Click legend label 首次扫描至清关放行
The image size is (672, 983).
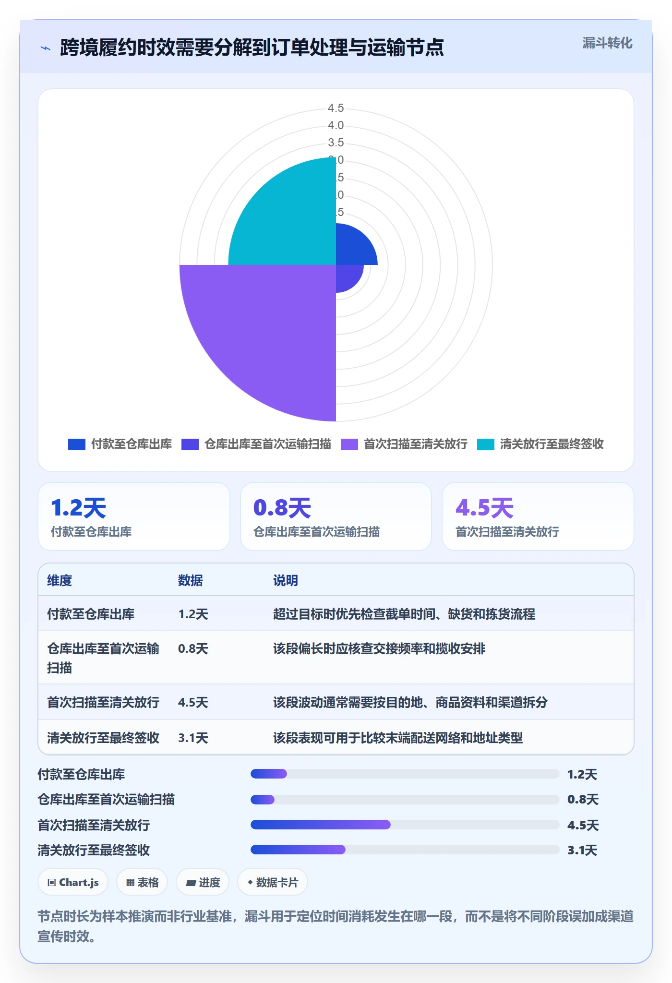[416, 444]
